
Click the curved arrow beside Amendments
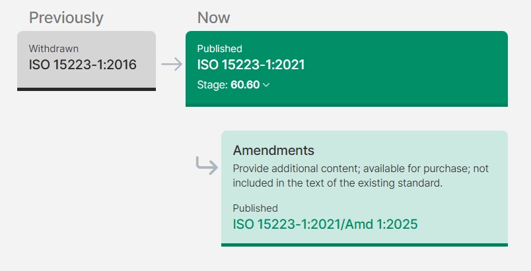[207, 166]
